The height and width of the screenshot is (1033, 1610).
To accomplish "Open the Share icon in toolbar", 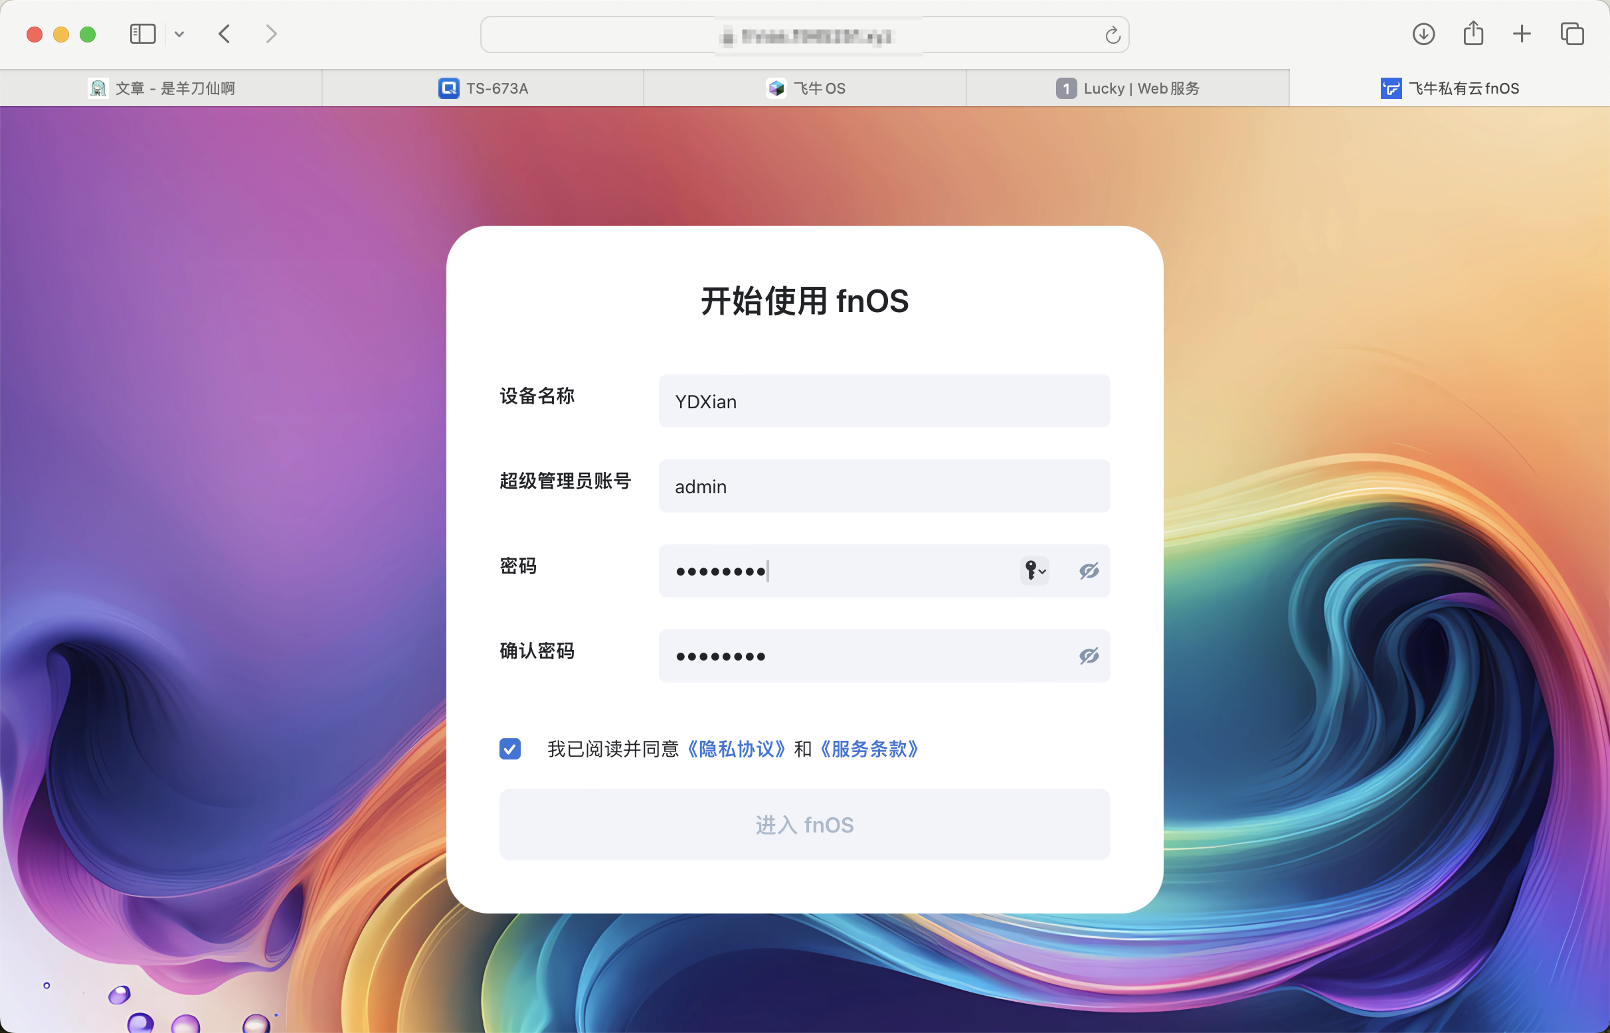I will [1473, 33].
